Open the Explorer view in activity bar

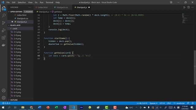[x=4, y=8]
